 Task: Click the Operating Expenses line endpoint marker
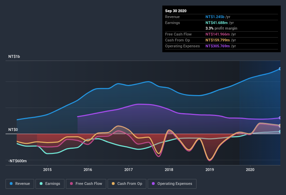[280, 118]
